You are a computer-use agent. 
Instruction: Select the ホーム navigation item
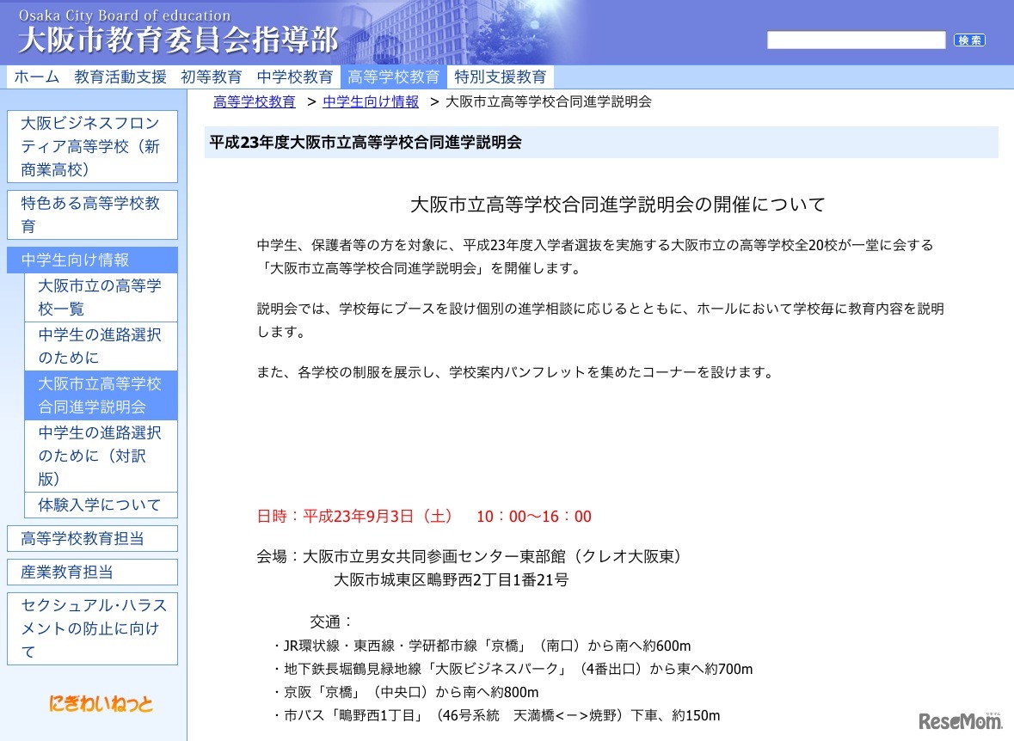[x=36, y=77]
